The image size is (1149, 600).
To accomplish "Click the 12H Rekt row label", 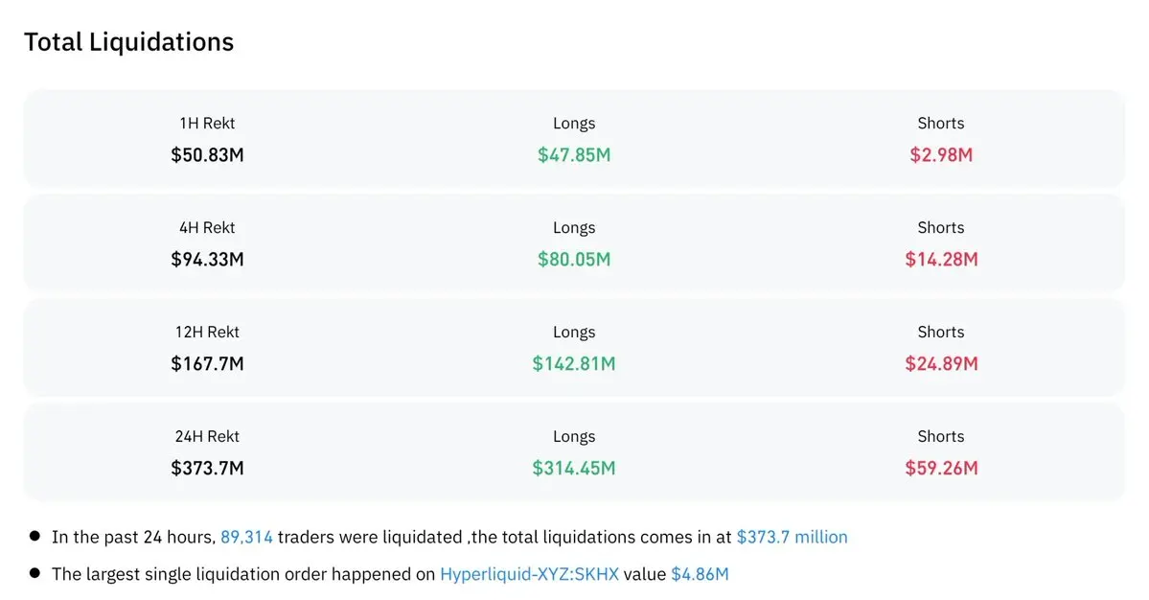I will 207,332.
